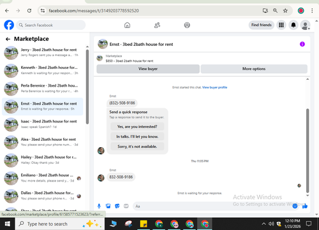
Task: Click the chat messages scrollbar thumb
Action: tap(308, 150)
